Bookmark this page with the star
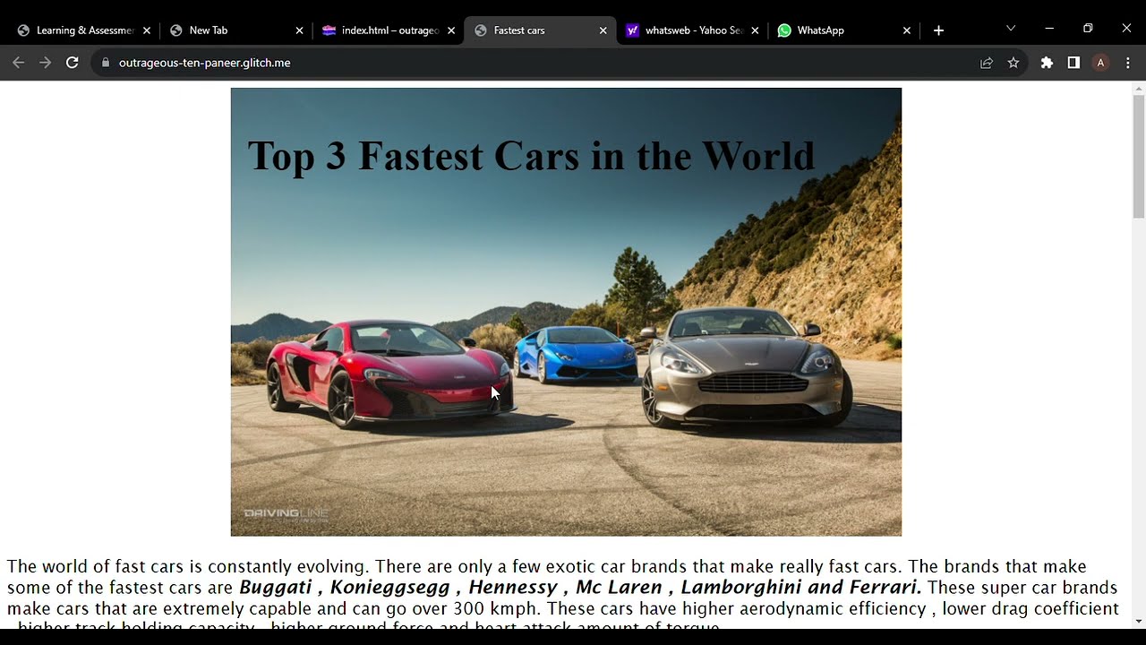The image size is (1146, 645). 1013,63
